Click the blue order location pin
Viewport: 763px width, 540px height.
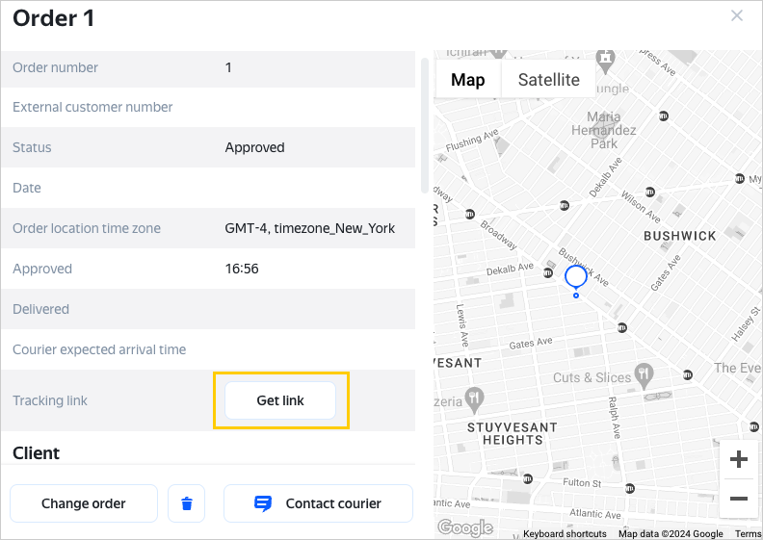[x=576, y=278]
